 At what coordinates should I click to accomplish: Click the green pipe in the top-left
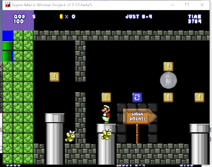point(7,51)
